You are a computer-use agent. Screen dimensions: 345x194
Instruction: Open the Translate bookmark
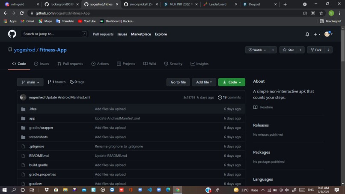tap(65, 21)
